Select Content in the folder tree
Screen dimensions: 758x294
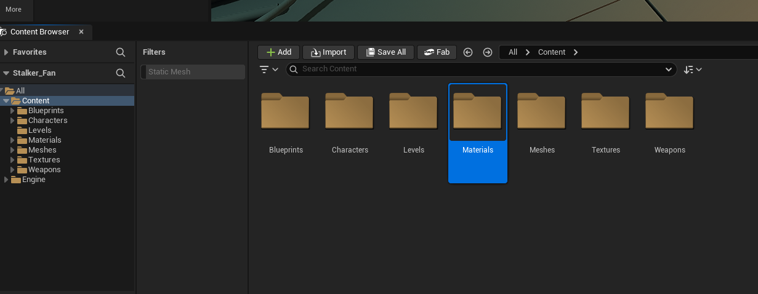(x=36, y=101)
